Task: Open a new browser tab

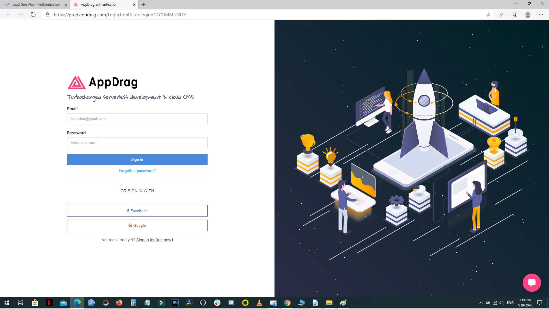Action: [x=144, y=5]
